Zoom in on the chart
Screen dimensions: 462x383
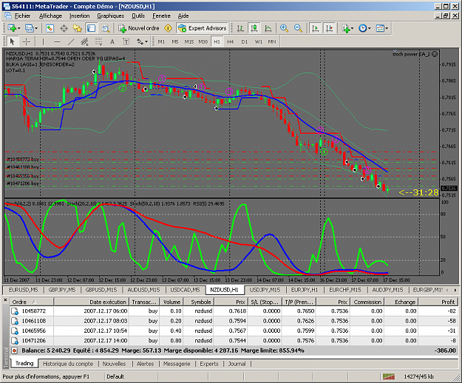point(284,28)
